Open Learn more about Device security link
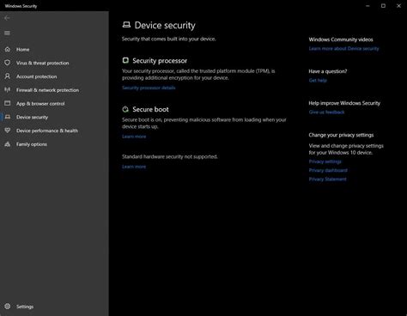 [343, 49]
